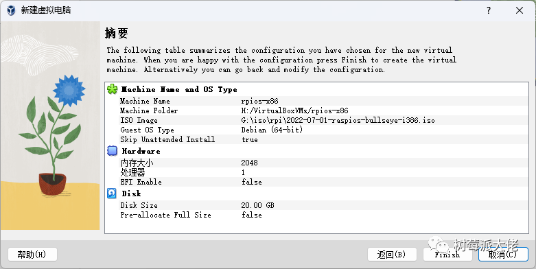Screen dimensions: 536x269
Task: Click the false value for Pre-allocate Full Size
Action: point(252,215)
